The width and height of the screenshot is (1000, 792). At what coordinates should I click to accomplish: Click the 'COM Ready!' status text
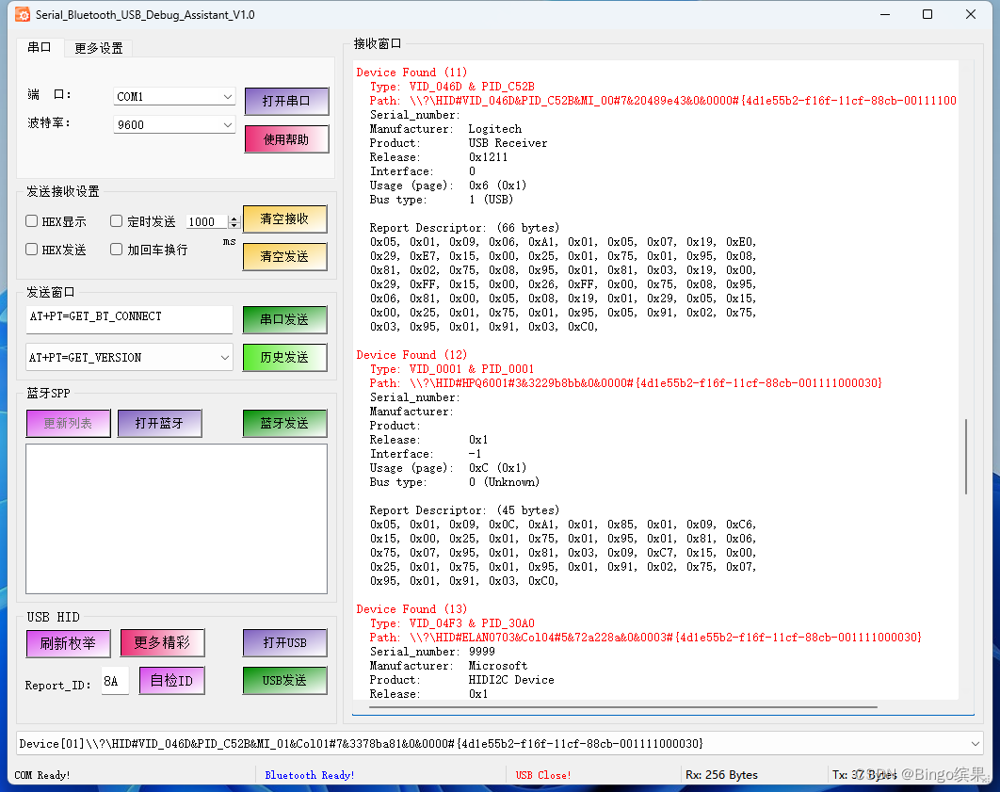click(x=42, y=775)
